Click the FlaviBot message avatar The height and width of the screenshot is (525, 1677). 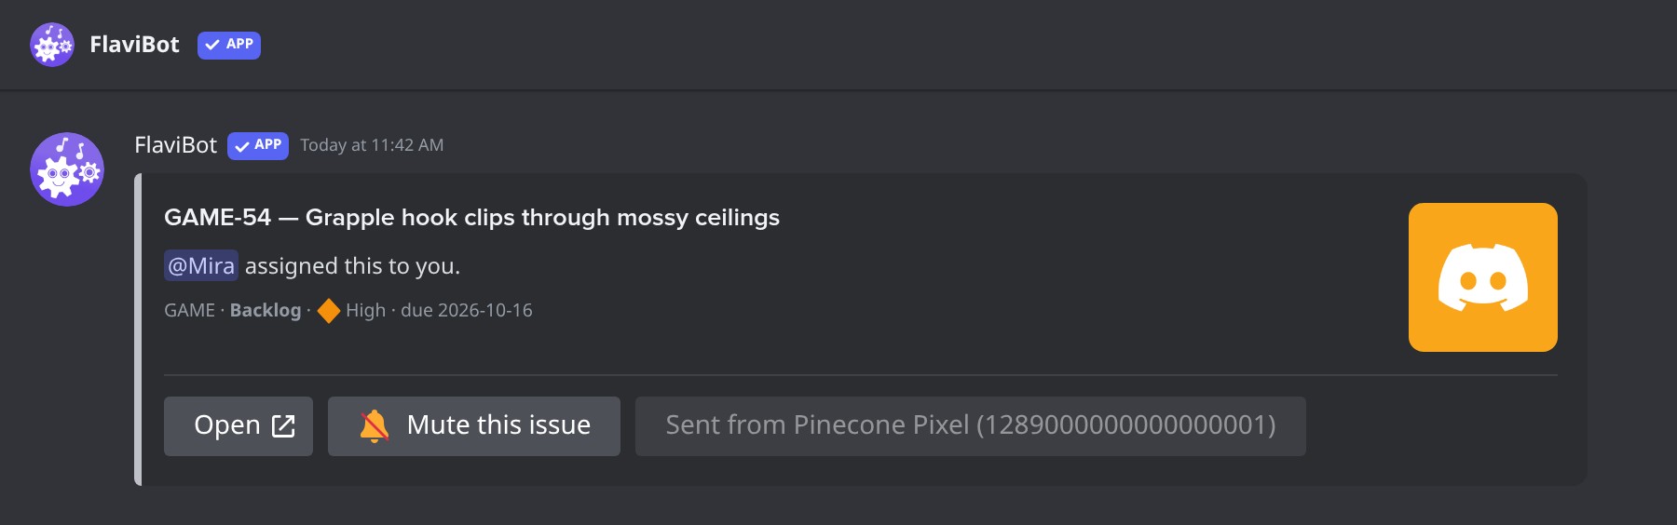point(67,169)
